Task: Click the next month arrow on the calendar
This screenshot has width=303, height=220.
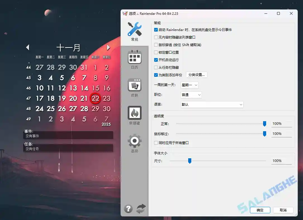Action: [x=109, y=47]
